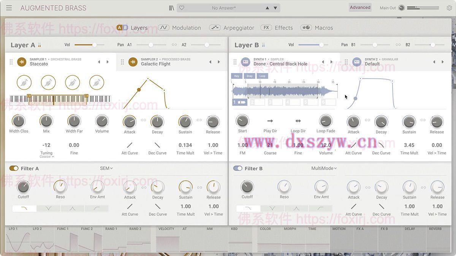Click Filter A Cutoff knob
Viewport: 456px width, 256px height.
coord(23,186)
